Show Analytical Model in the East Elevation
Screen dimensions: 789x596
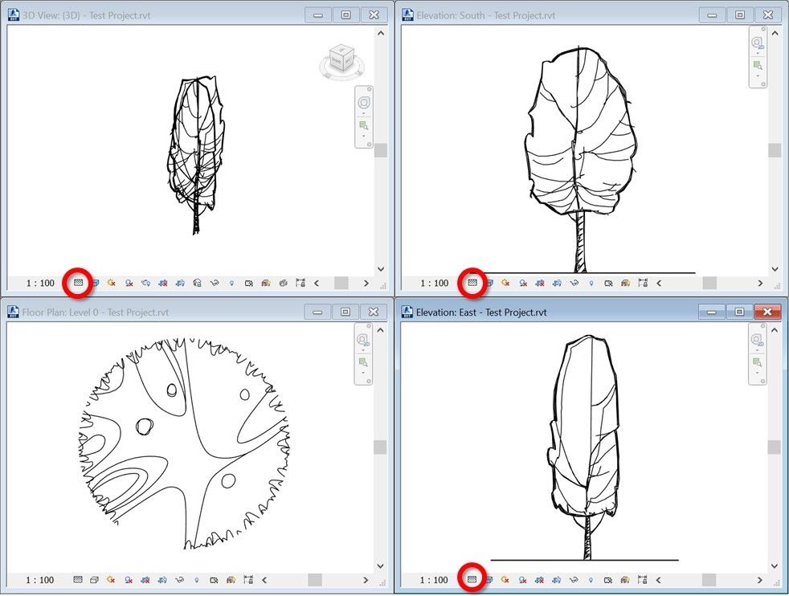pyautogui.click(x=625, y=579)
